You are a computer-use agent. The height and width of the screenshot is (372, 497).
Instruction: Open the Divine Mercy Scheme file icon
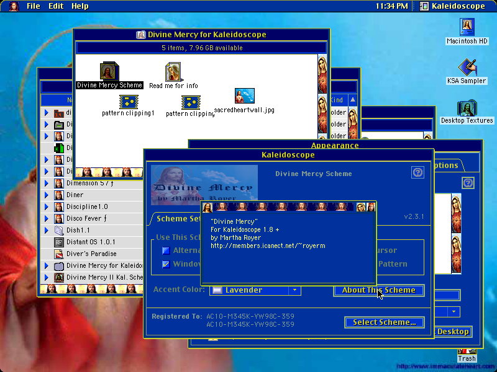click(x=109, y=71)
